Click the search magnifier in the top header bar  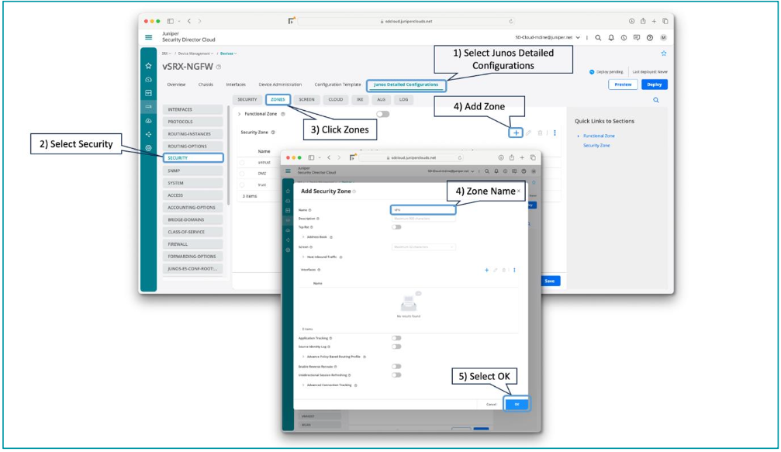[x=598, y=37]
